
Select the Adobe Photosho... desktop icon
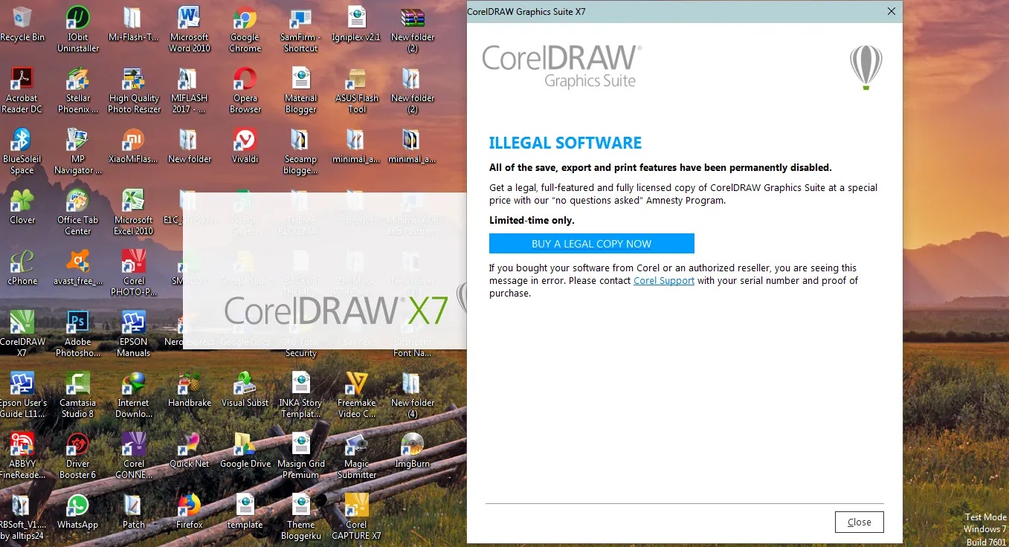click(x=77, y=334)
